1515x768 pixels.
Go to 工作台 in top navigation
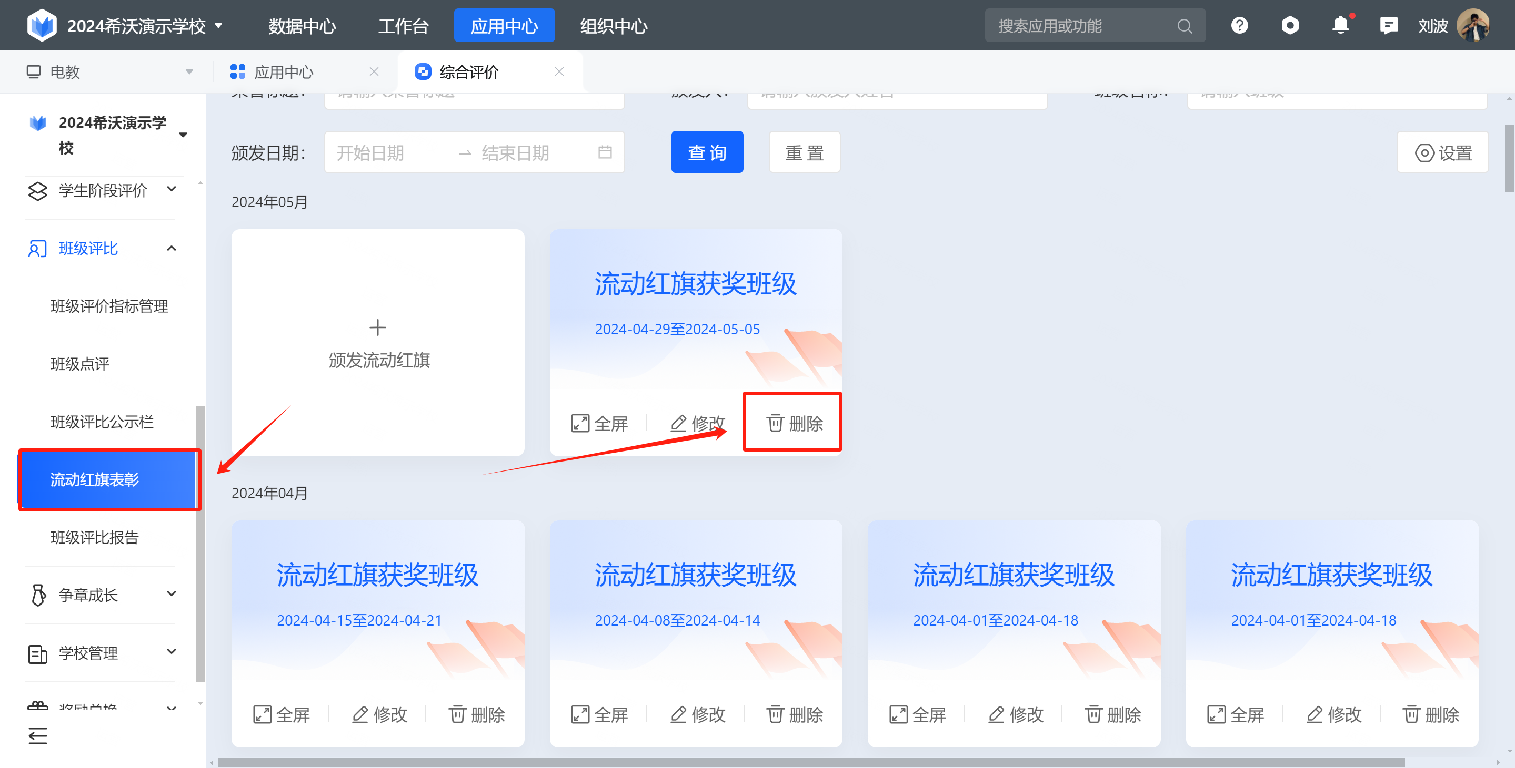pos(404,26)
